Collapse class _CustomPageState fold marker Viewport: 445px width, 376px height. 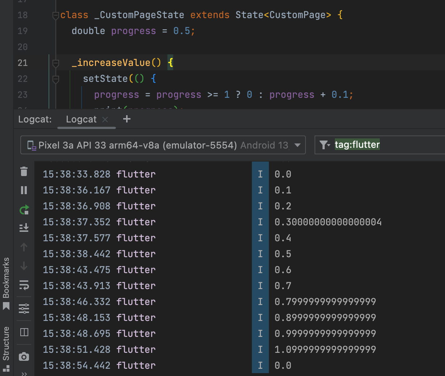[56, 16]
